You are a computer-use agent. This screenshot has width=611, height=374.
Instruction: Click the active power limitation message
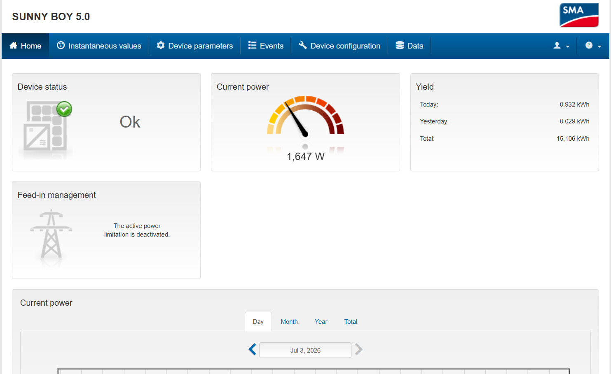click(x=137, y=230)
